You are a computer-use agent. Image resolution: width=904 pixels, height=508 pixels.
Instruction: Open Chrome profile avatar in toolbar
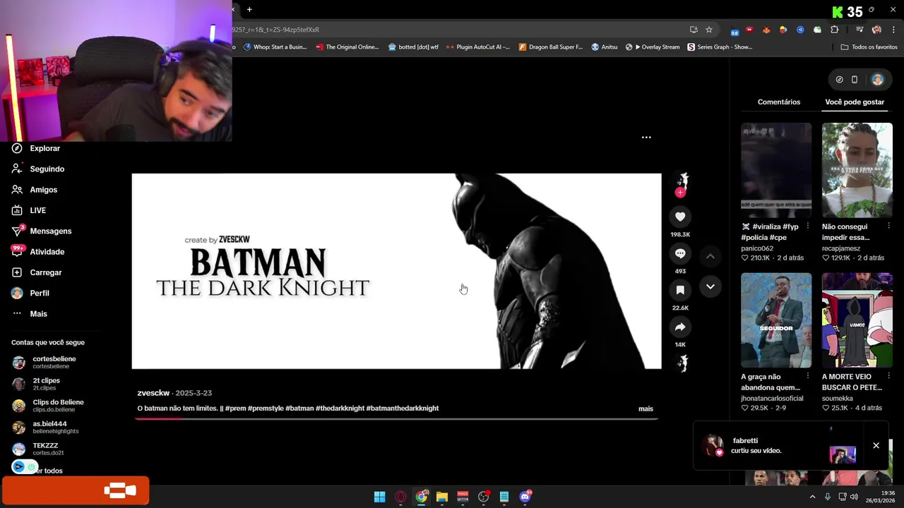(876, 30)
